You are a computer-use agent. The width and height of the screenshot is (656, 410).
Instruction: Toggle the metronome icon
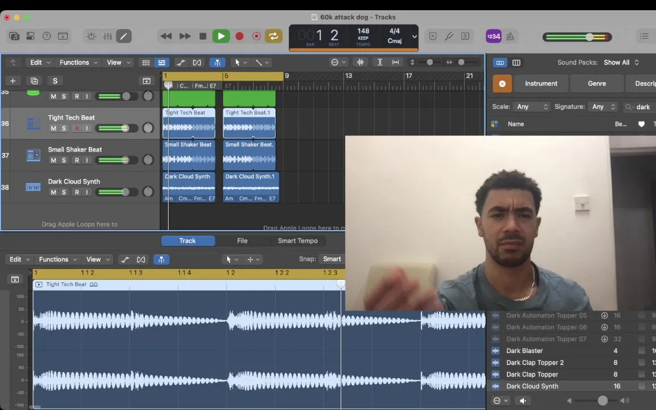pos(510,36)
